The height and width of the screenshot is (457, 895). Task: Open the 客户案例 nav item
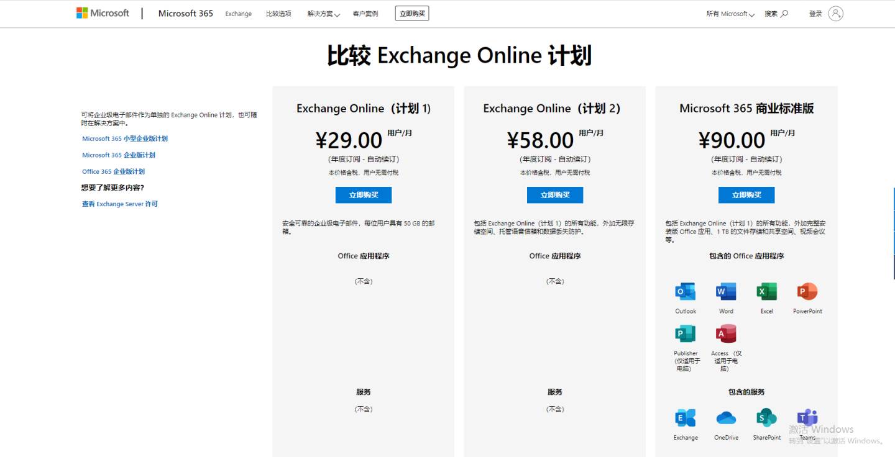365,14
